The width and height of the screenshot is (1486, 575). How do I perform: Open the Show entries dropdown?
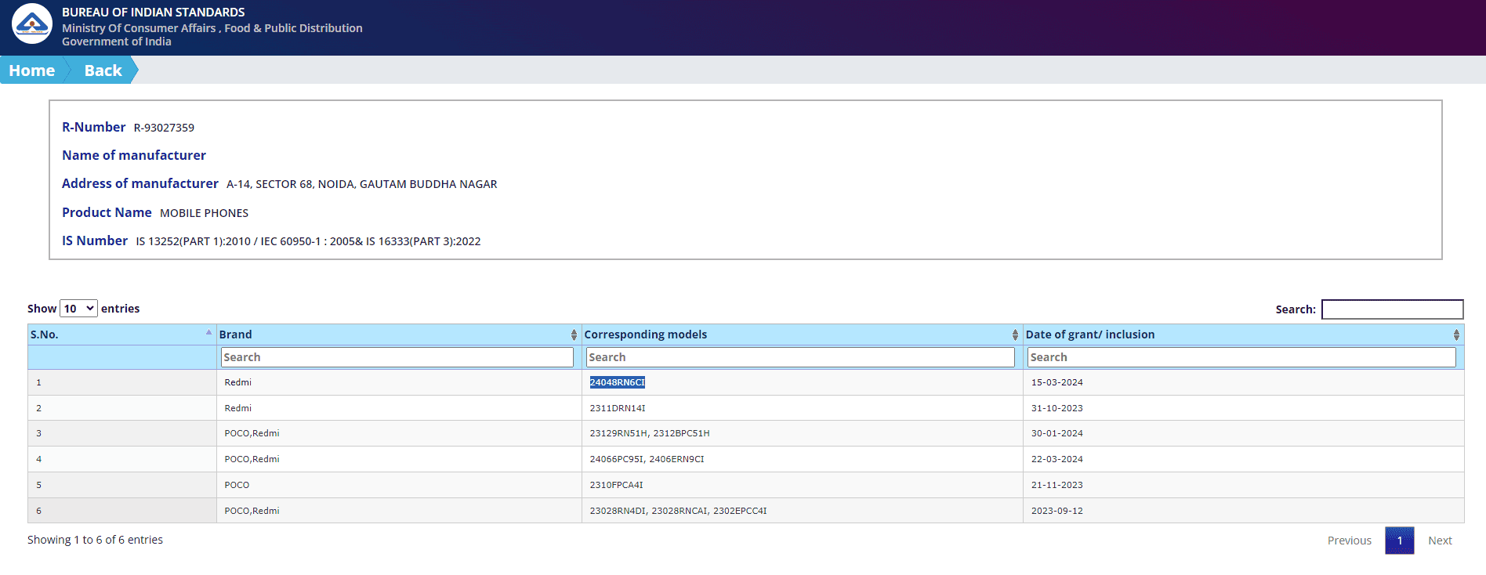[78, 309]
